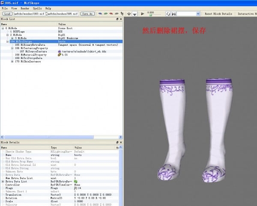Click the Save As button
Image resolution: width=257 pixels, height=206 pixels.
(x=87, y=14)
